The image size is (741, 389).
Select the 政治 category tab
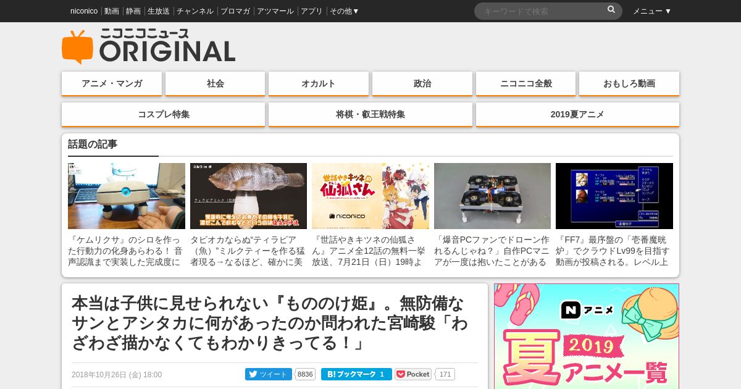click(422, 83)
